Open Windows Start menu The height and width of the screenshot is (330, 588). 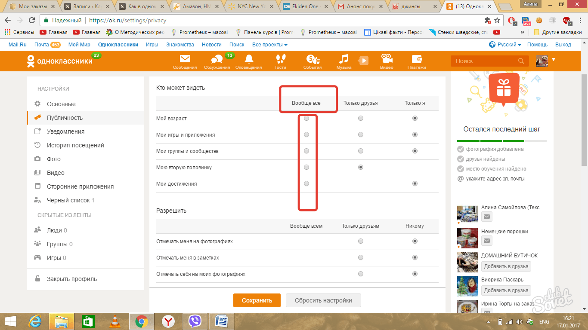(x=11, y=321)
